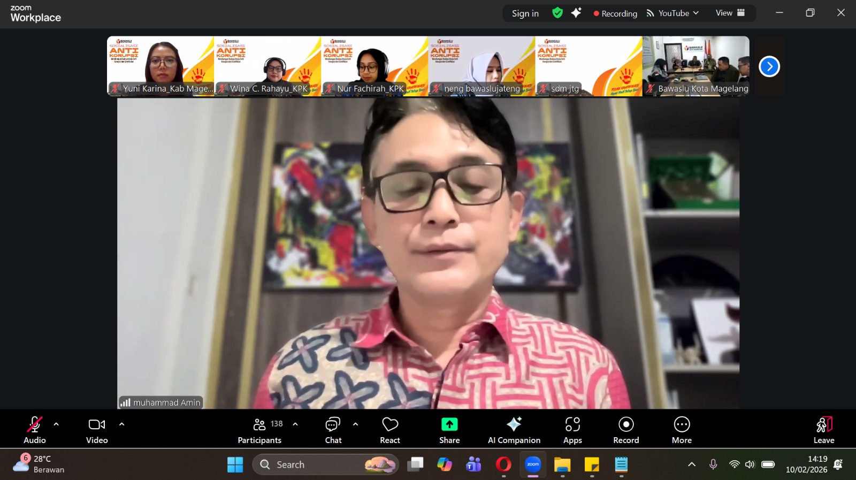Open the Apps panel
Image resolution: width=856 pixels, height=480 pixels.
572,430
